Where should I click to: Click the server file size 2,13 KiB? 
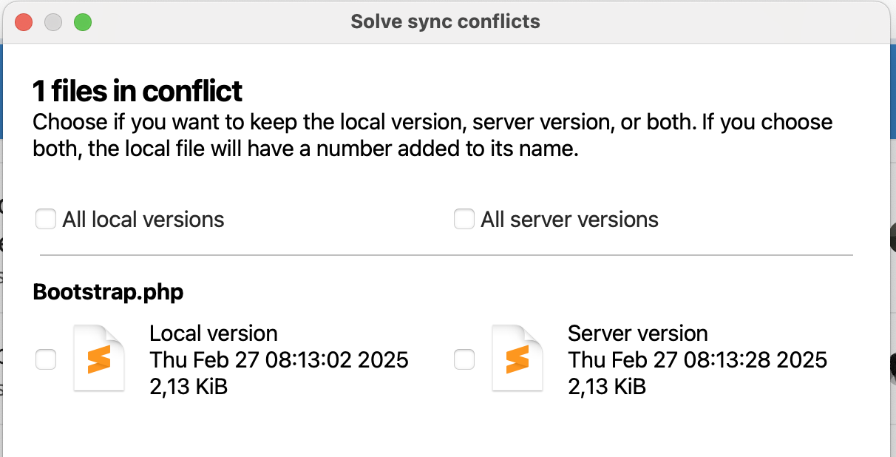pyautogui.click(x=607, y=386)
